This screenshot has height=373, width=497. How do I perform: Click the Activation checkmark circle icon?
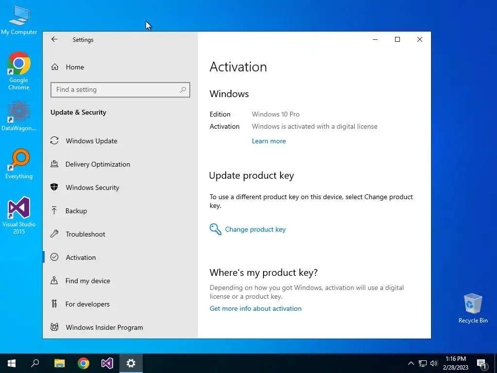click(54, 257)
